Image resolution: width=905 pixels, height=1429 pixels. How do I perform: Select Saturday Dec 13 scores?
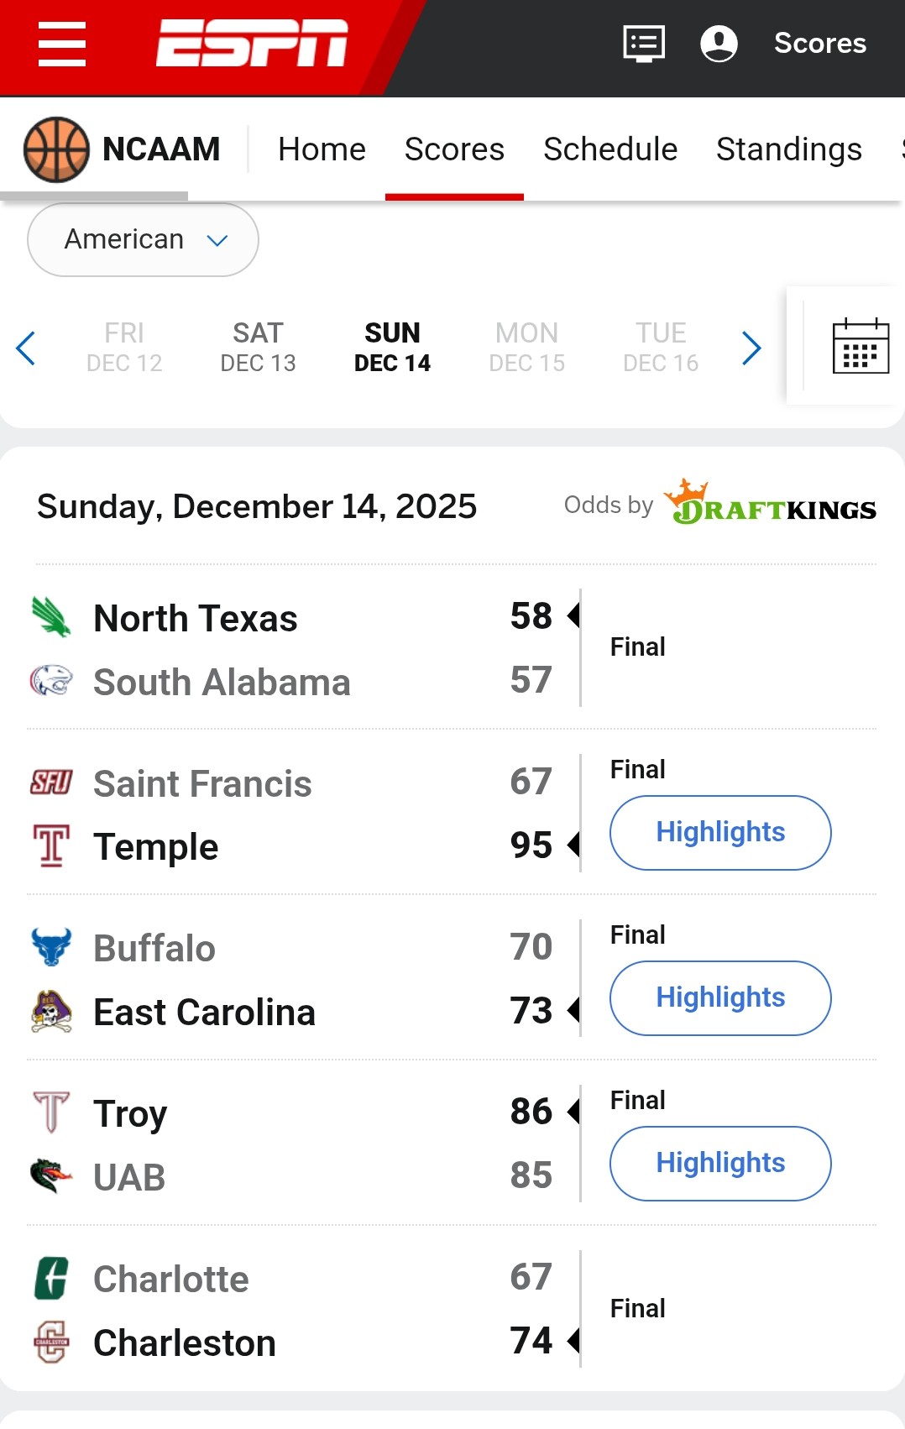coord(258,347)
